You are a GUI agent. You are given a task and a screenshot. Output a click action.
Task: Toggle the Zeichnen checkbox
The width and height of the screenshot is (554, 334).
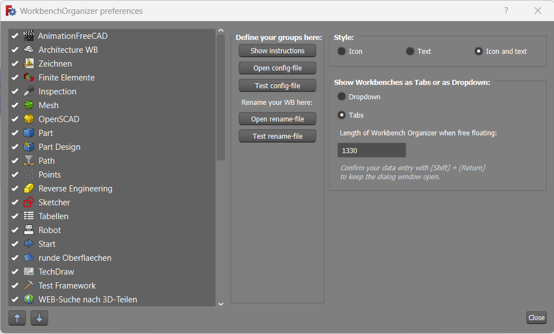[15, 63]
